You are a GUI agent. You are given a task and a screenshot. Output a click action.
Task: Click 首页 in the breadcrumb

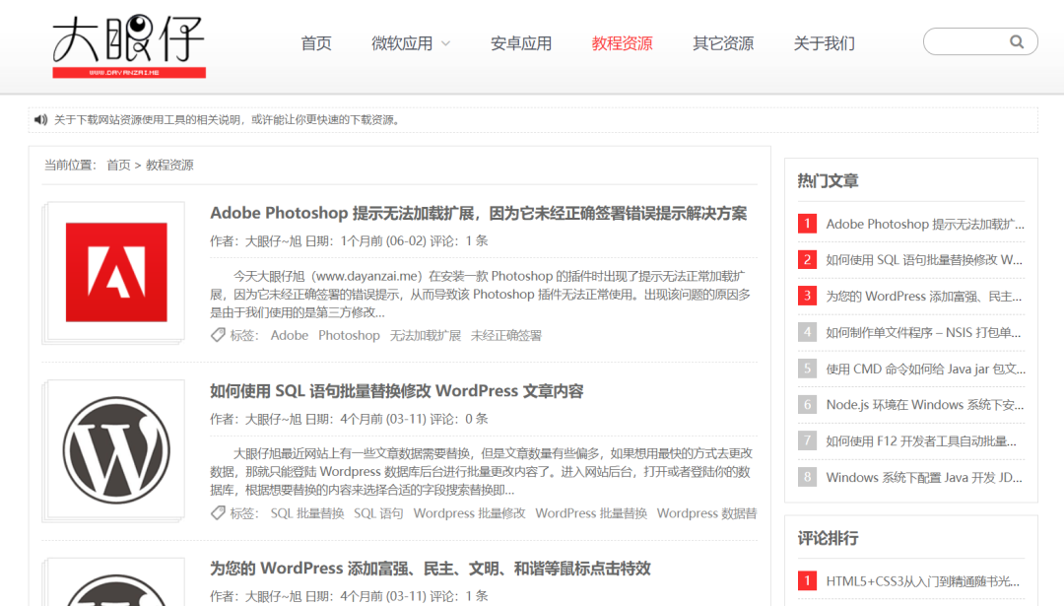(118, 165)
